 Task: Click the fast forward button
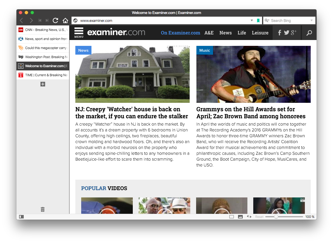[x=47, y=20]
